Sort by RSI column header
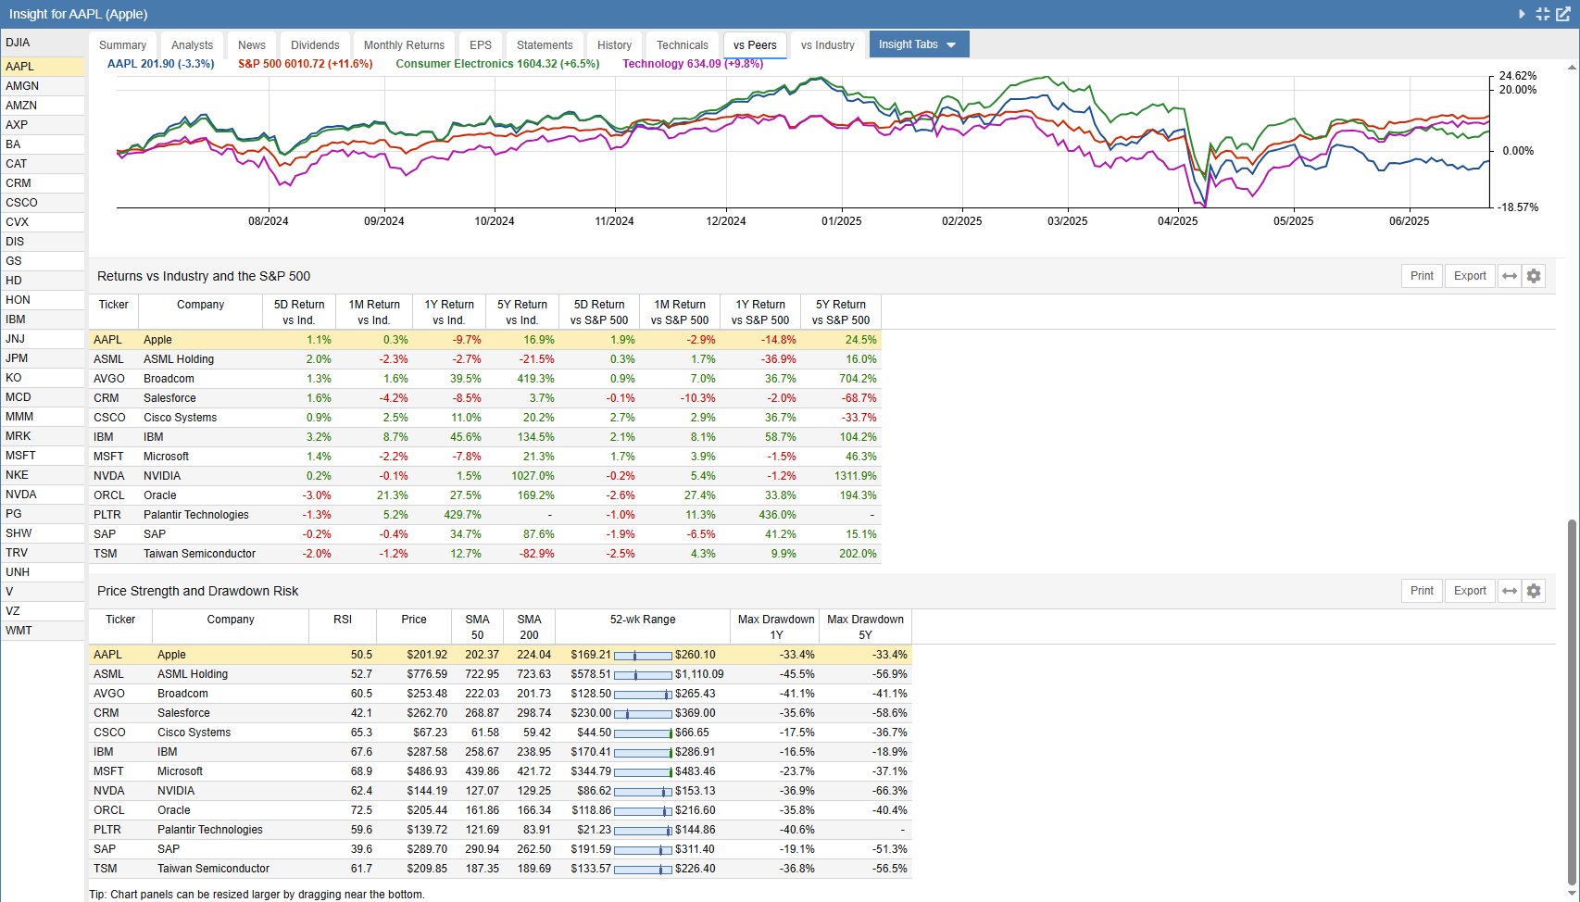The width and height of the screenshot is (1580, 902). click(343, 627)
